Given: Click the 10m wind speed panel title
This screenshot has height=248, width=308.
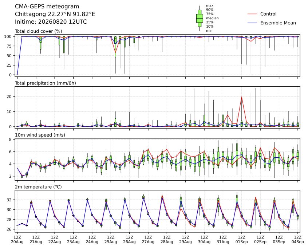Looking at the screenshot, I should 40,135.
